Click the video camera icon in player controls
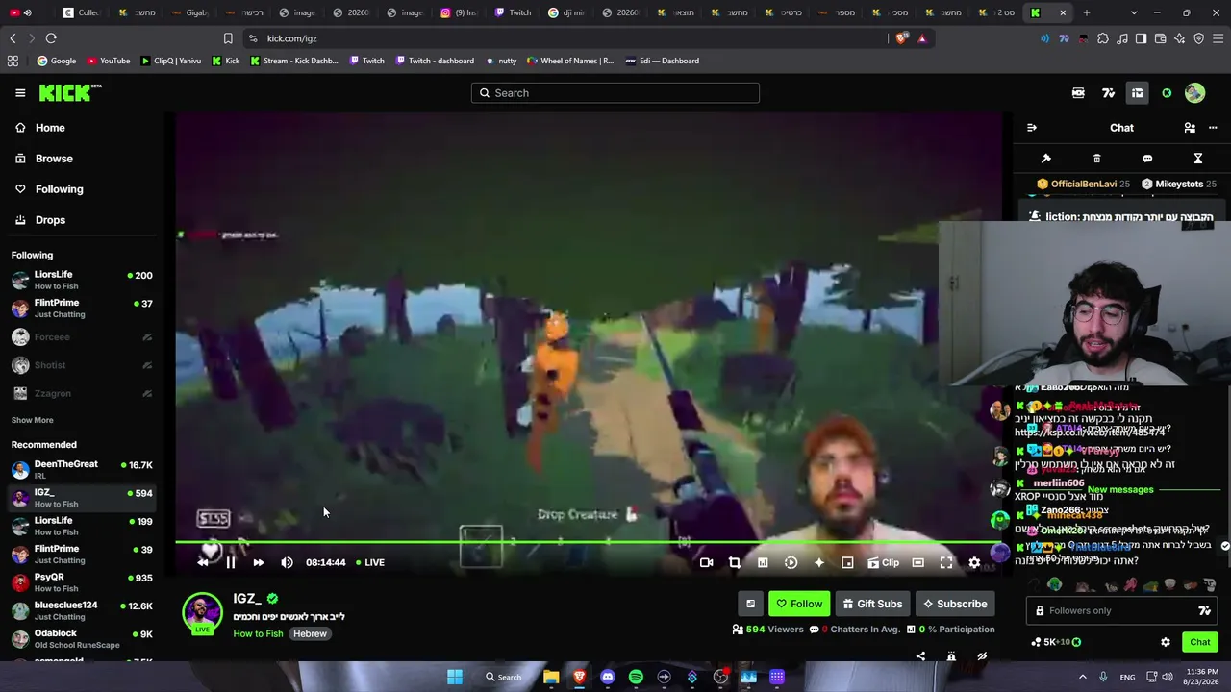Screen dimensions: 1231x692 click(707, 562)
